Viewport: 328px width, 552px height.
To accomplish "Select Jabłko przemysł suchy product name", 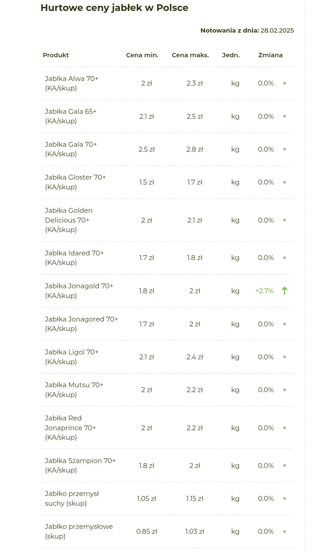I will click(72, 498).
